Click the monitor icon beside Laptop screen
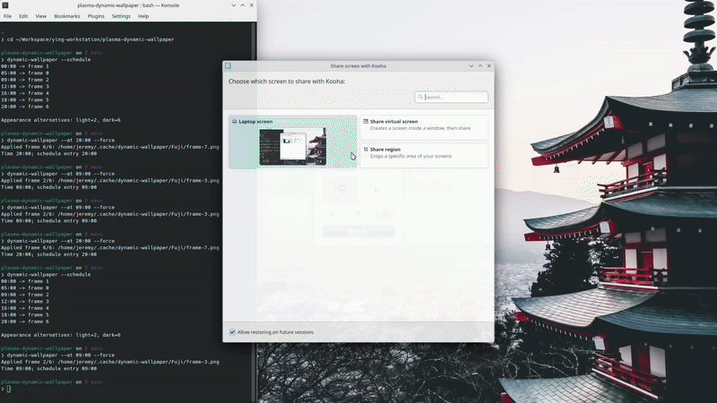Viewport: 717px width, 403px height. click(x=234, y=122)
